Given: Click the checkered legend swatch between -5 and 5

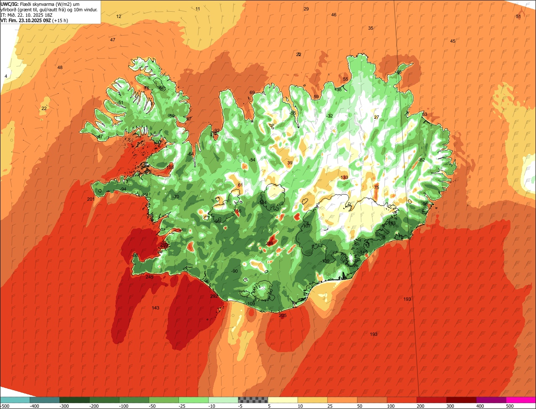Looking at the screenshot, I should [253, 399].
